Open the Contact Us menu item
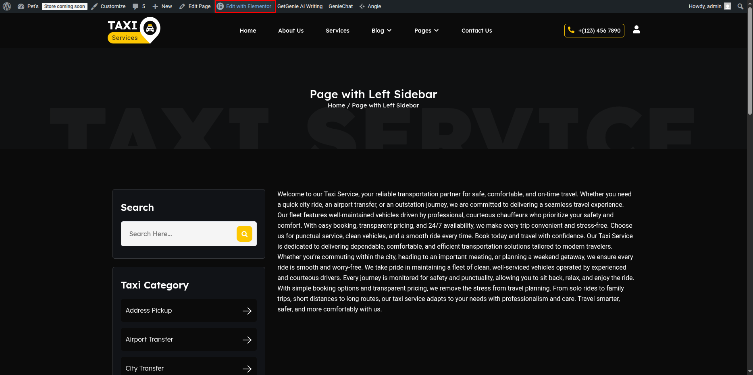The width and height of the screenshot is (753, 375). (x=477, y=31)
